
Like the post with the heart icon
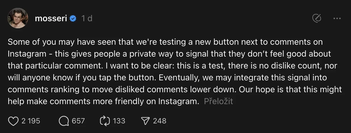pos(13,121)
